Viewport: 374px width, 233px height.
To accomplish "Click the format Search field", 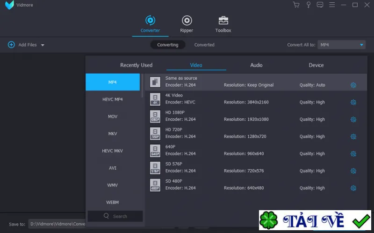I will (115, 216).
